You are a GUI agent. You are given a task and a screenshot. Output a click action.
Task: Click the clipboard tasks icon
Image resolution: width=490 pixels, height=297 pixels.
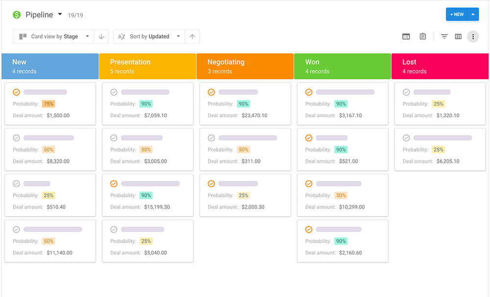(422, 36)
